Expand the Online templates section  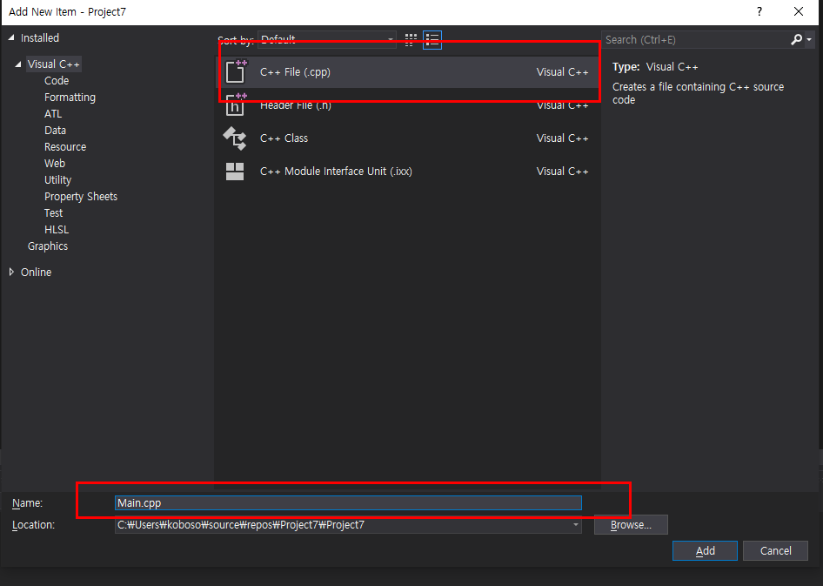click(x=12, y=272)
